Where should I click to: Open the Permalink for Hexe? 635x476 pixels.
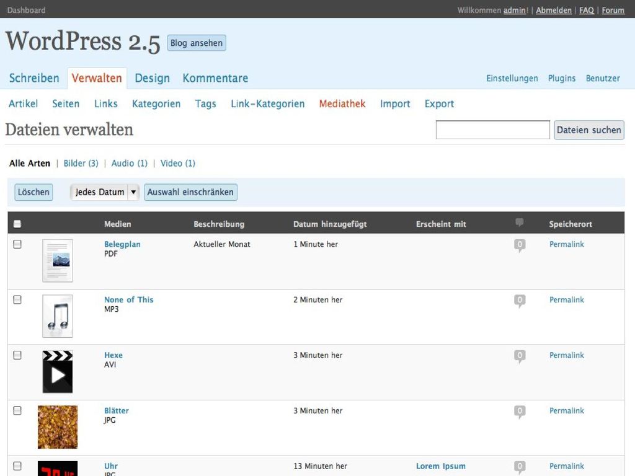(567, 355)
